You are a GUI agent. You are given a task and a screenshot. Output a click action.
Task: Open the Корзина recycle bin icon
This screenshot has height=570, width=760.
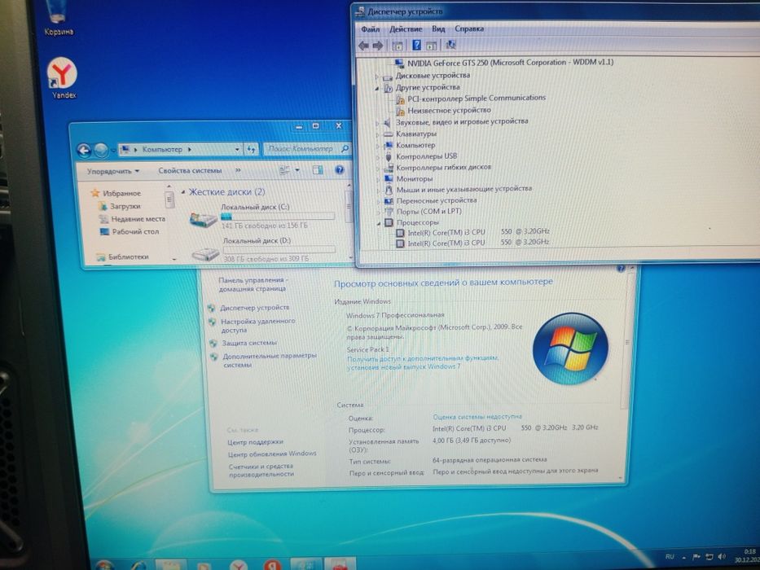[x=58, y=19]
